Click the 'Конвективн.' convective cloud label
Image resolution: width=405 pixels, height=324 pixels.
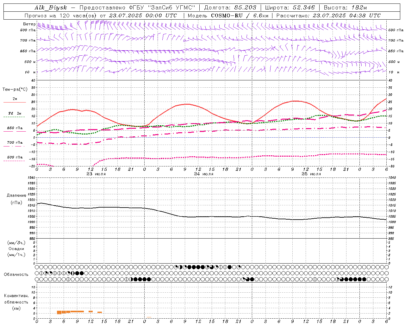[16, 296]
